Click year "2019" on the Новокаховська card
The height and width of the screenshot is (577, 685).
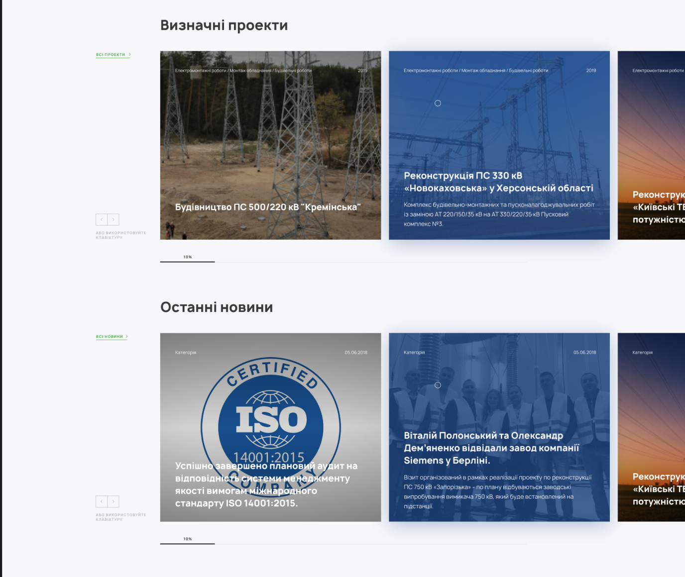point(591,71)
